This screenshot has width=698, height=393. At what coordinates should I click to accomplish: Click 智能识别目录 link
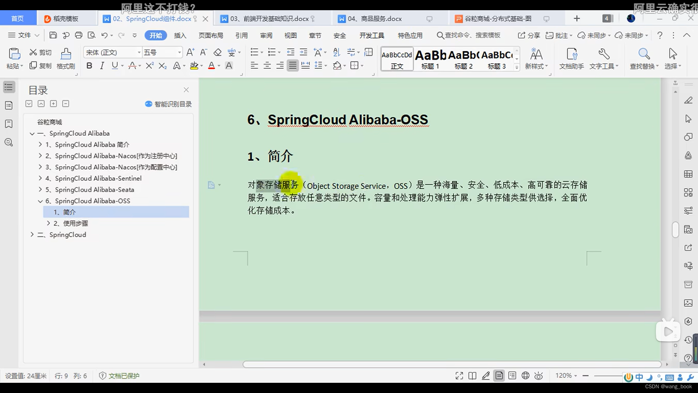coord(168,104)
